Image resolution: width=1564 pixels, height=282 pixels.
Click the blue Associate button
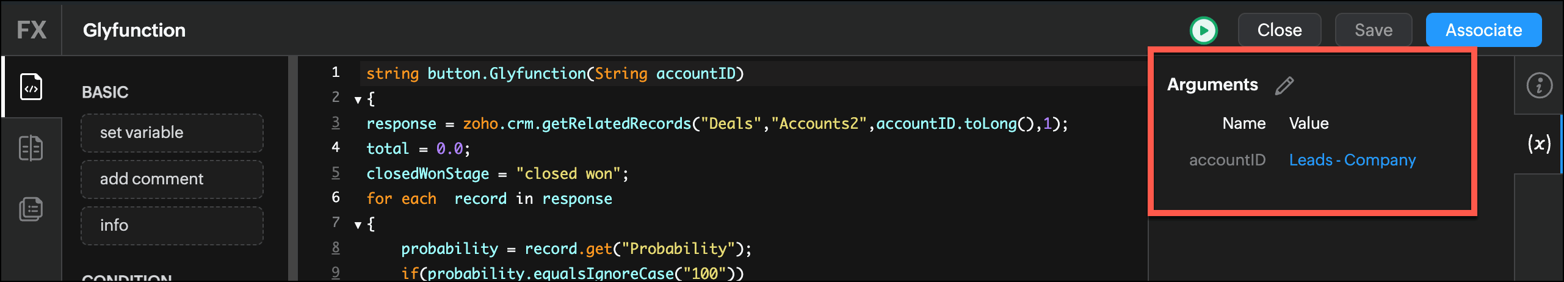click(x=1483, y=30)
